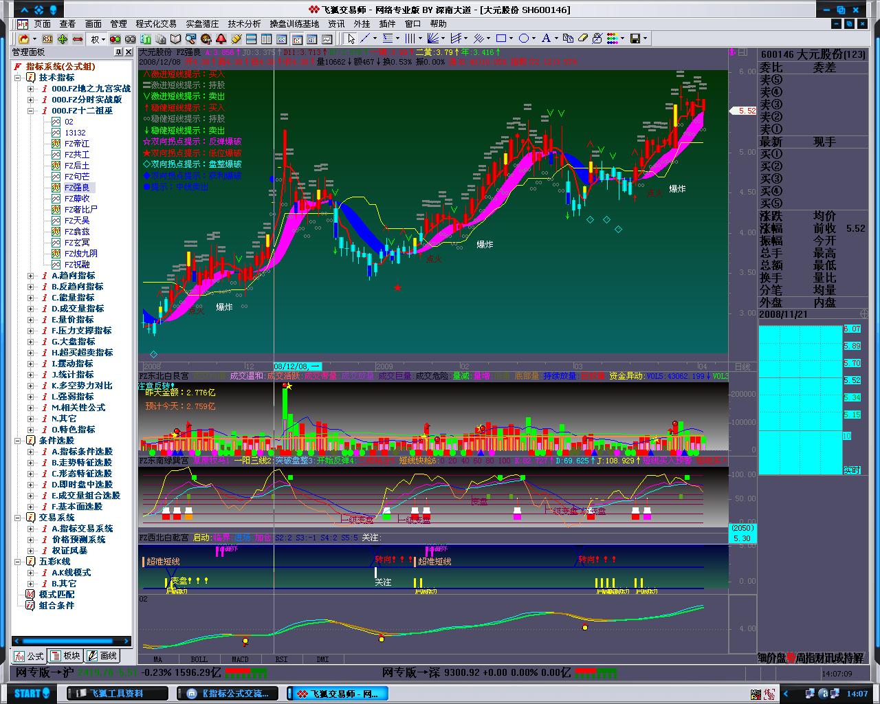Screen dimensions: 880x704
Task: Select the trend line drawing tool
Action: point(365,38)
